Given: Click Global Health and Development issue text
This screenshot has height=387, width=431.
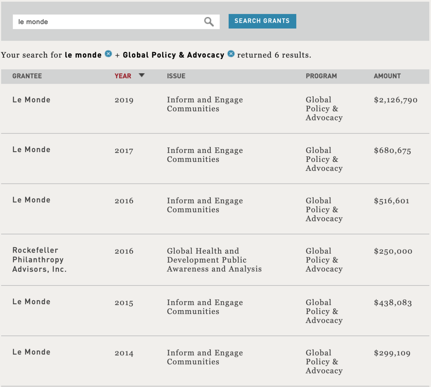Looking at the screenshot, I should [214, 260].
